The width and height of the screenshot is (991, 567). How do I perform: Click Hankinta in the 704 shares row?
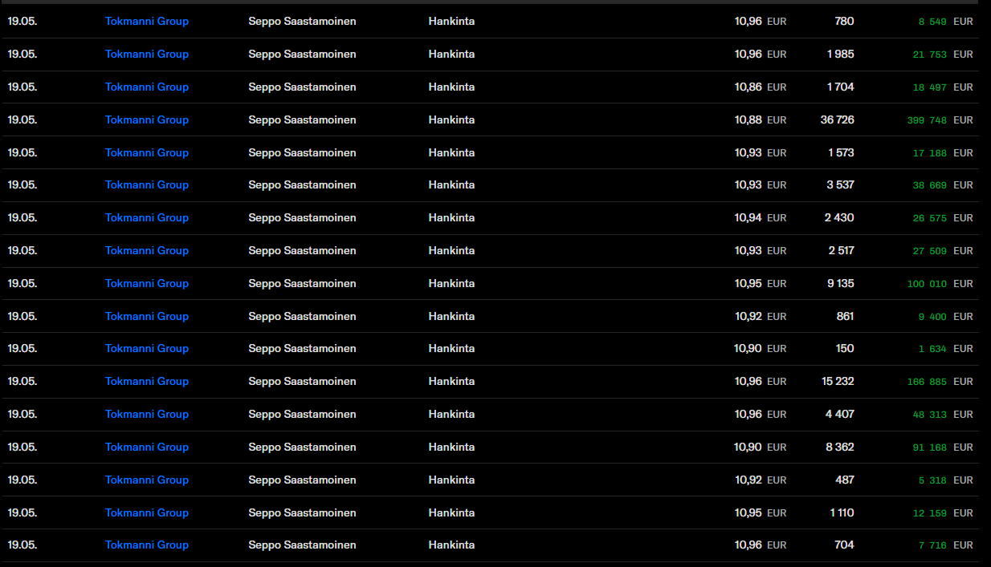pyautogui.click(x=451, y=545)
